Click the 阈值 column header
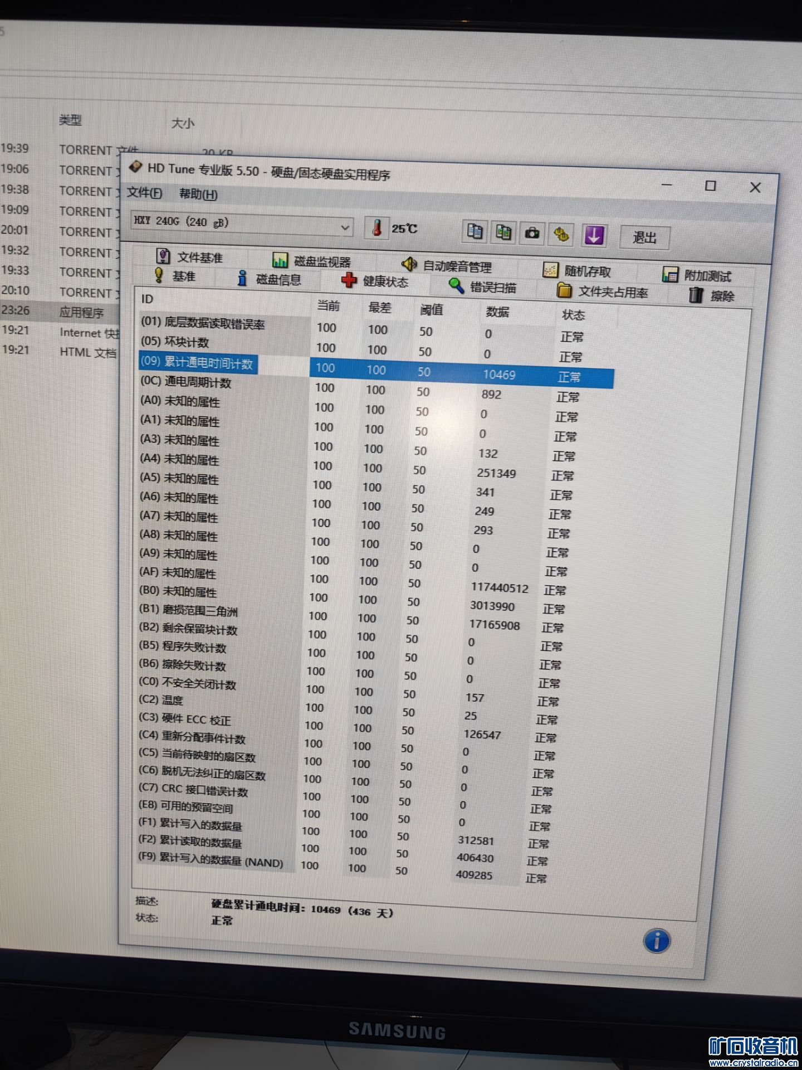This screenshot has height=1070, width=802. (431, 310)
